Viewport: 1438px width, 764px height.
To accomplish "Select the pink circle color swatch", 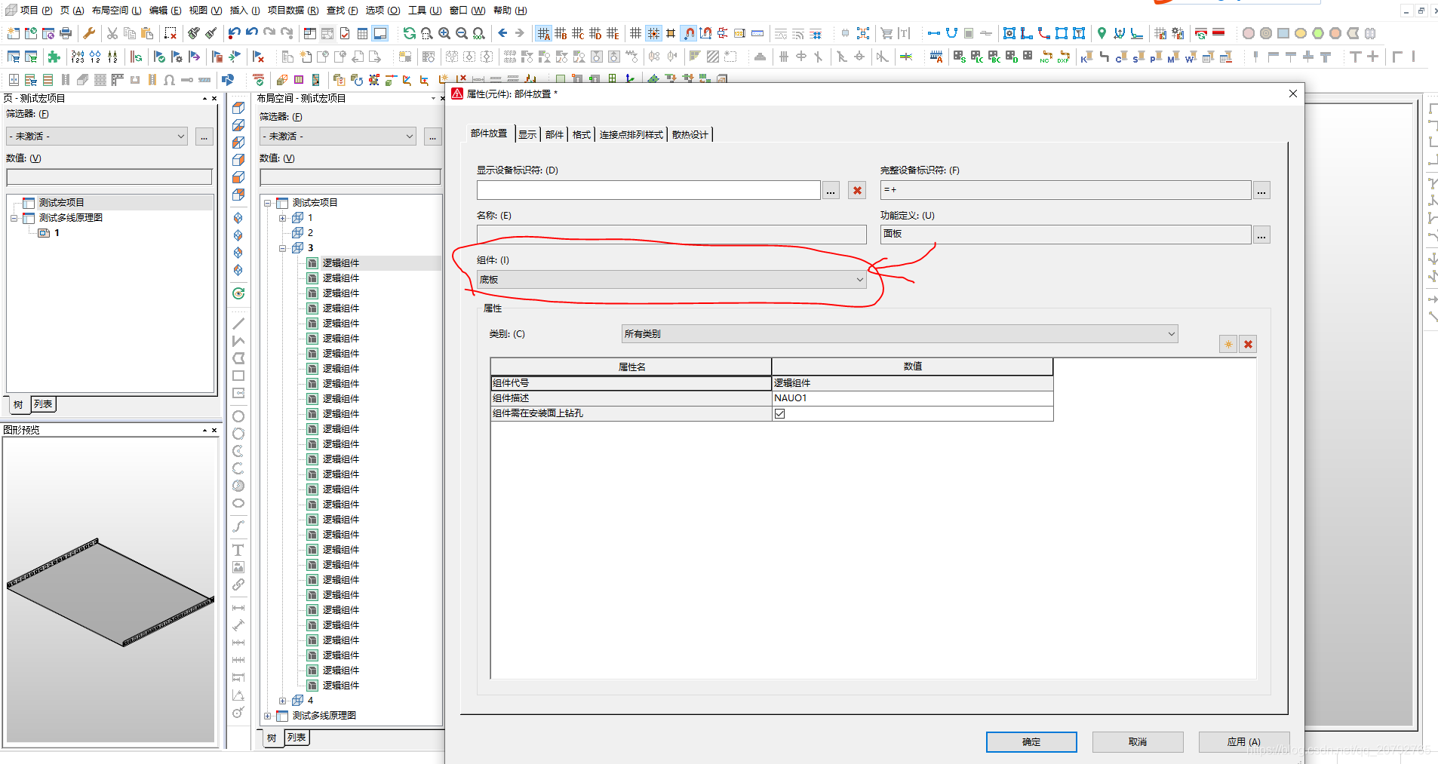I will click(x=1249, y=33).
